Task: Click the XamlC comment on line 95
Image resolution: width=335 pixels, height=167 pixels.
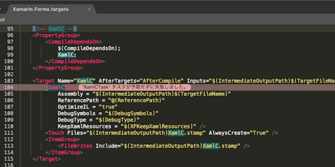Action: point(56,29)
